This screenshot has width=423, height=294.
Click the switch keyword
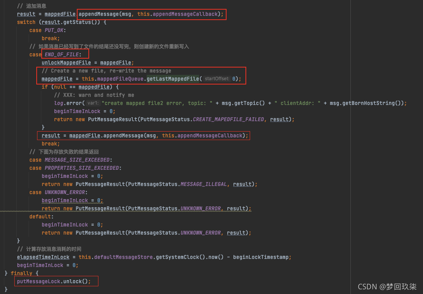[26, 22]
